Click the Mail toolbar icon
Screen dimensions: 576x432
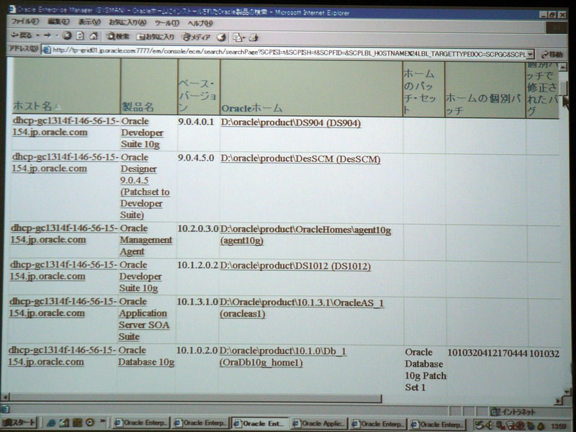click(238, 37)
